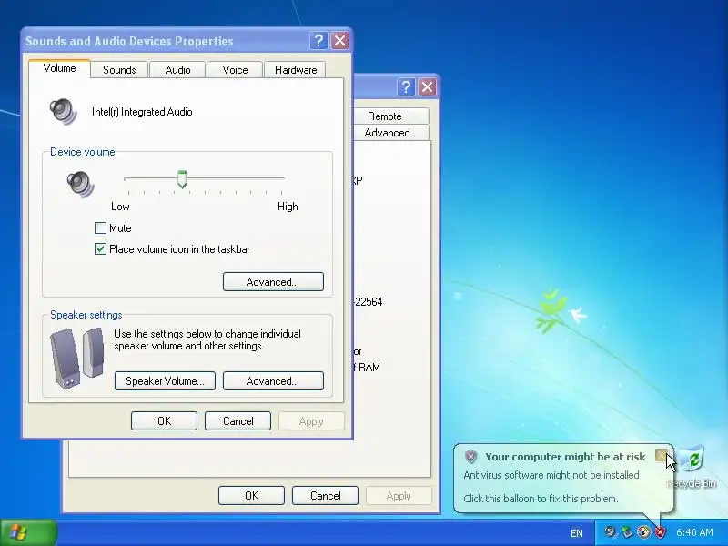The height and width of the screenshot is (546, 728).
Task: Click the Device volume speaker icon
Action: [x=80, y=184]
